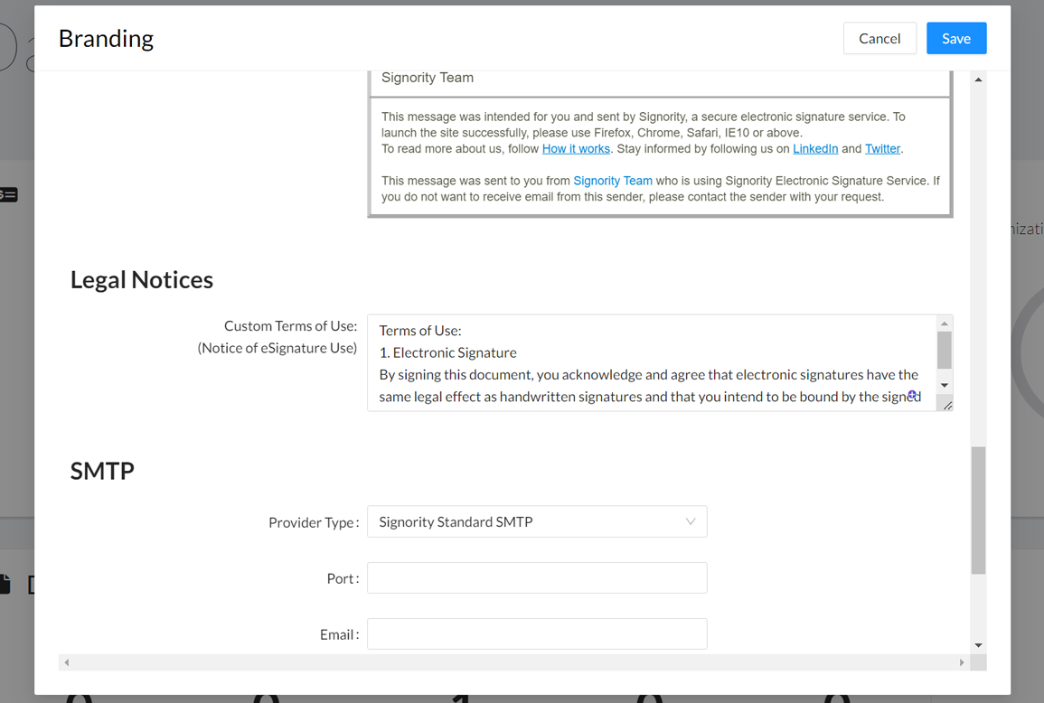Open the Provider Type dropdown
Viewport: 1044px width, 703px height.
click(537, 521)
